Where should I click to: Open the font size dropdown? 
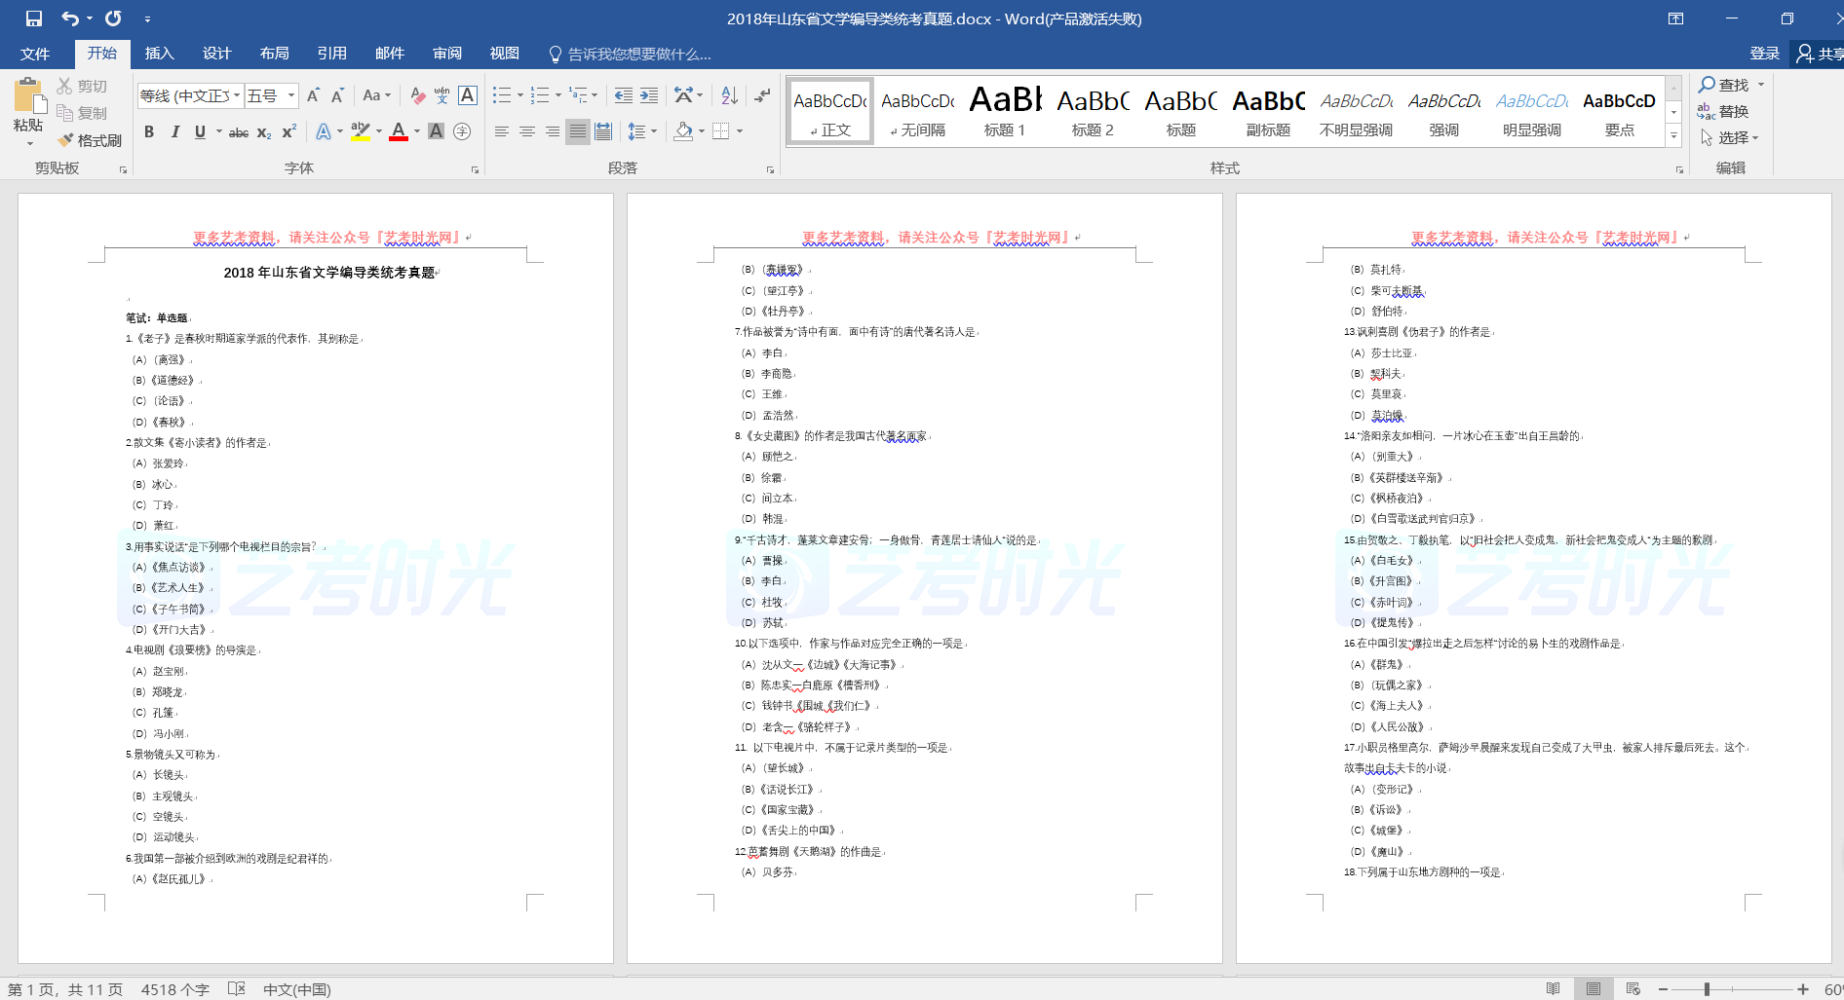click(291, 95)
